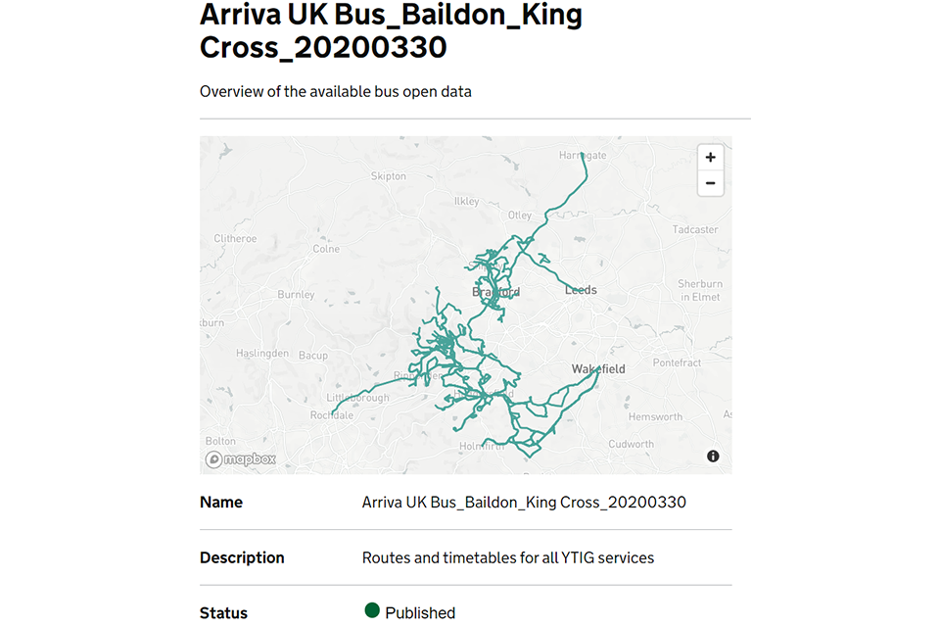940x627 pixels.
Task: Zoom out the map with minus button
Action: coord(710,183)
